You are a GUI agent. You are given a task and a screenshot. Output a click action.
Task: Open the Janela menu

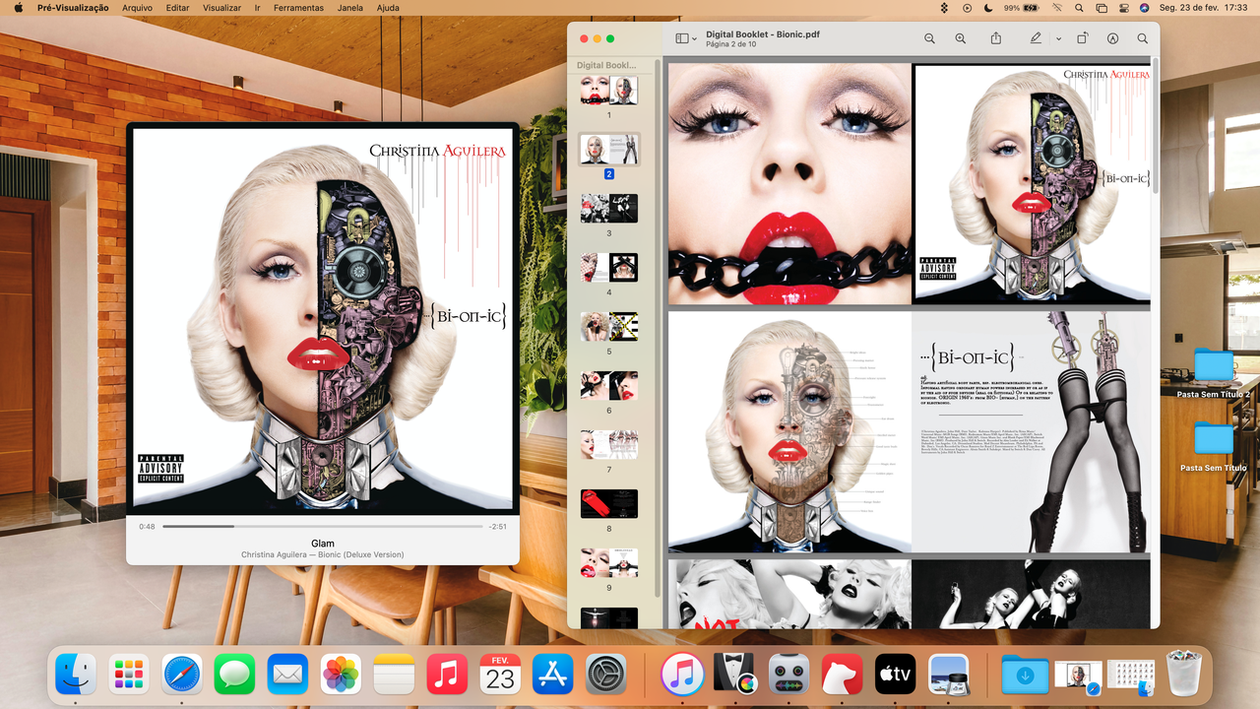pyautogui.click(x=349, y=7)
